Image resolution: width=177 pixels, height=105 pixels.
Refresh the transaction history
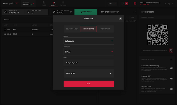(x=134, y=12)
